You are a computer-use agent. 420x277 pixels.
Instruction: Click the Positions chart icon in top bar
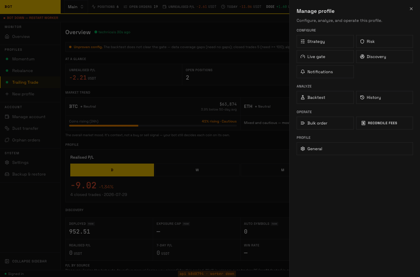[94, 7]
